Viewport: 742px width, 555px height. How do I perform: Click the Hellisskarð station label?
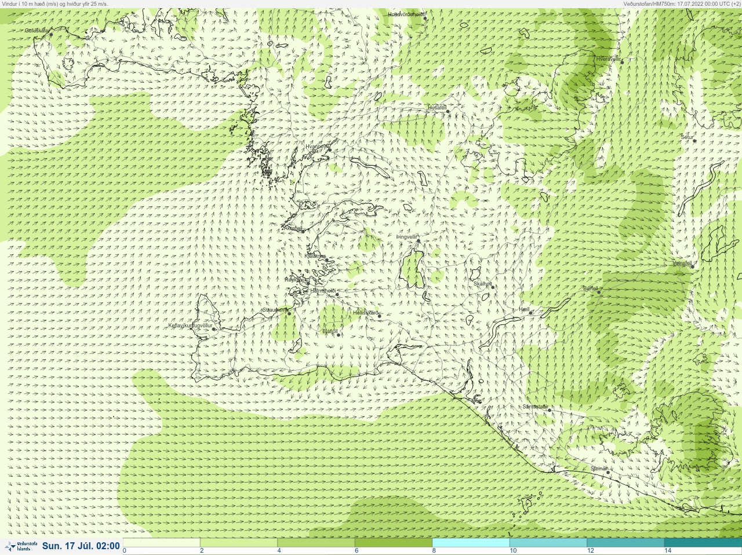coord(365,313)
